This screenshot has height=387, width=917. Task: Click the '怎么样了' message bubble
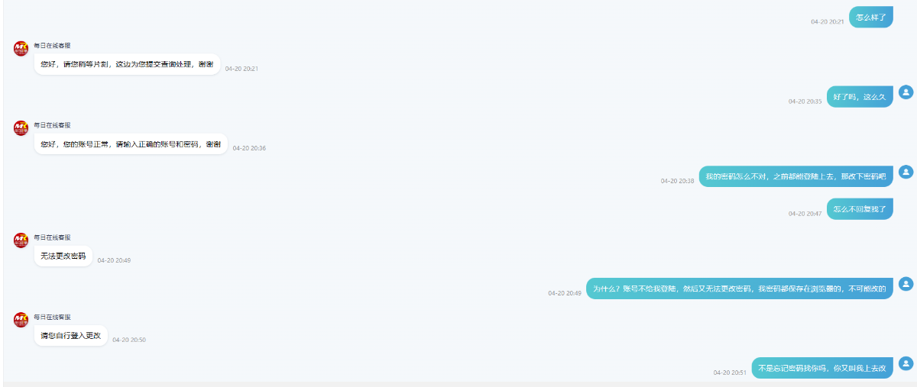[870, 17]
